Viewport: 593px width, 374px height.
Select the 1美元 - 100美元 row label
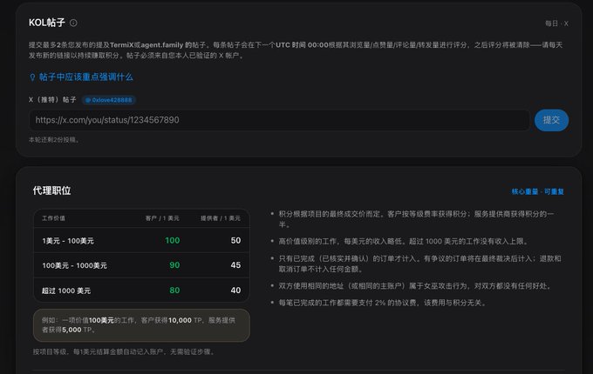tap(68, 241)
